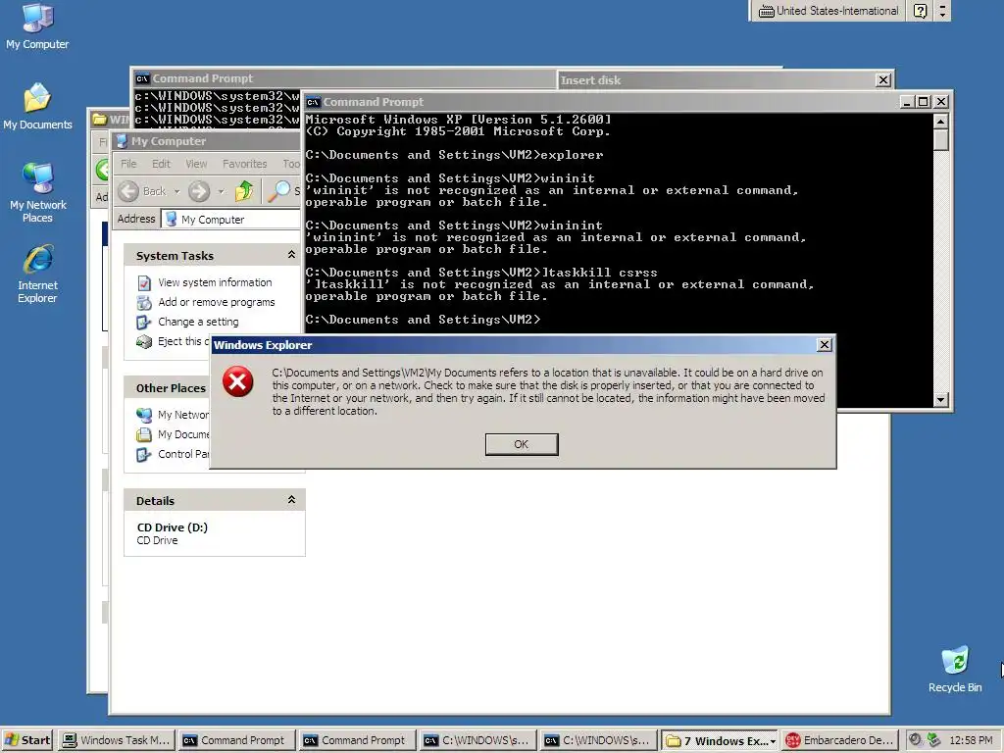This screenshot has height=753, width=1004.
Task: Click the back Command Prompt title bar
Action: pos(346,78)
